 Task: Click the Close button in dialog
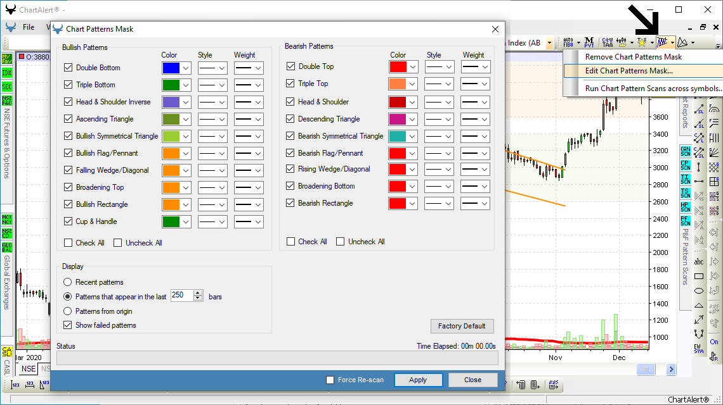coord(472,380)
